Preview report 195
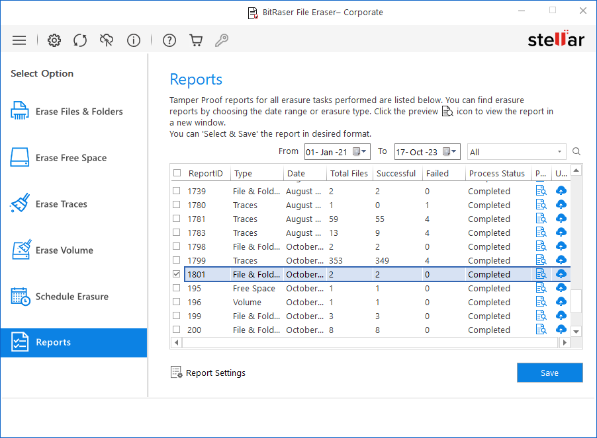This screenshot has width=597, height=438. 541,288
